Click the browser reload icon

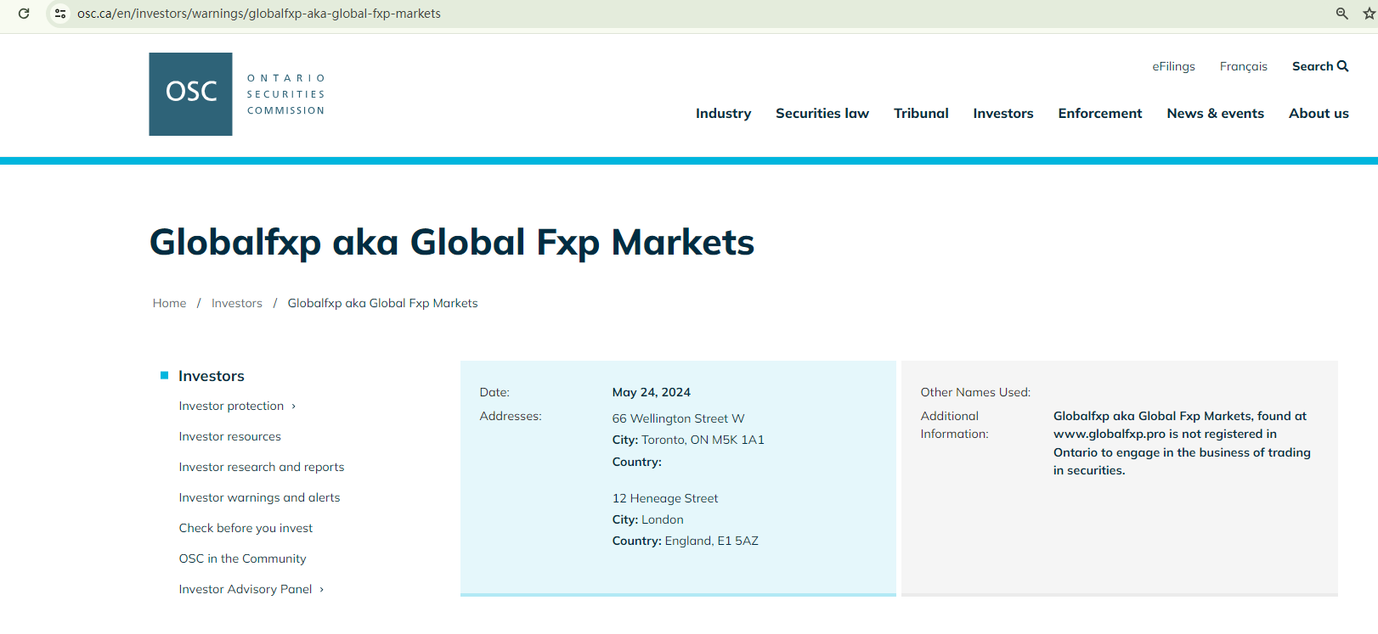click(24, 14)
